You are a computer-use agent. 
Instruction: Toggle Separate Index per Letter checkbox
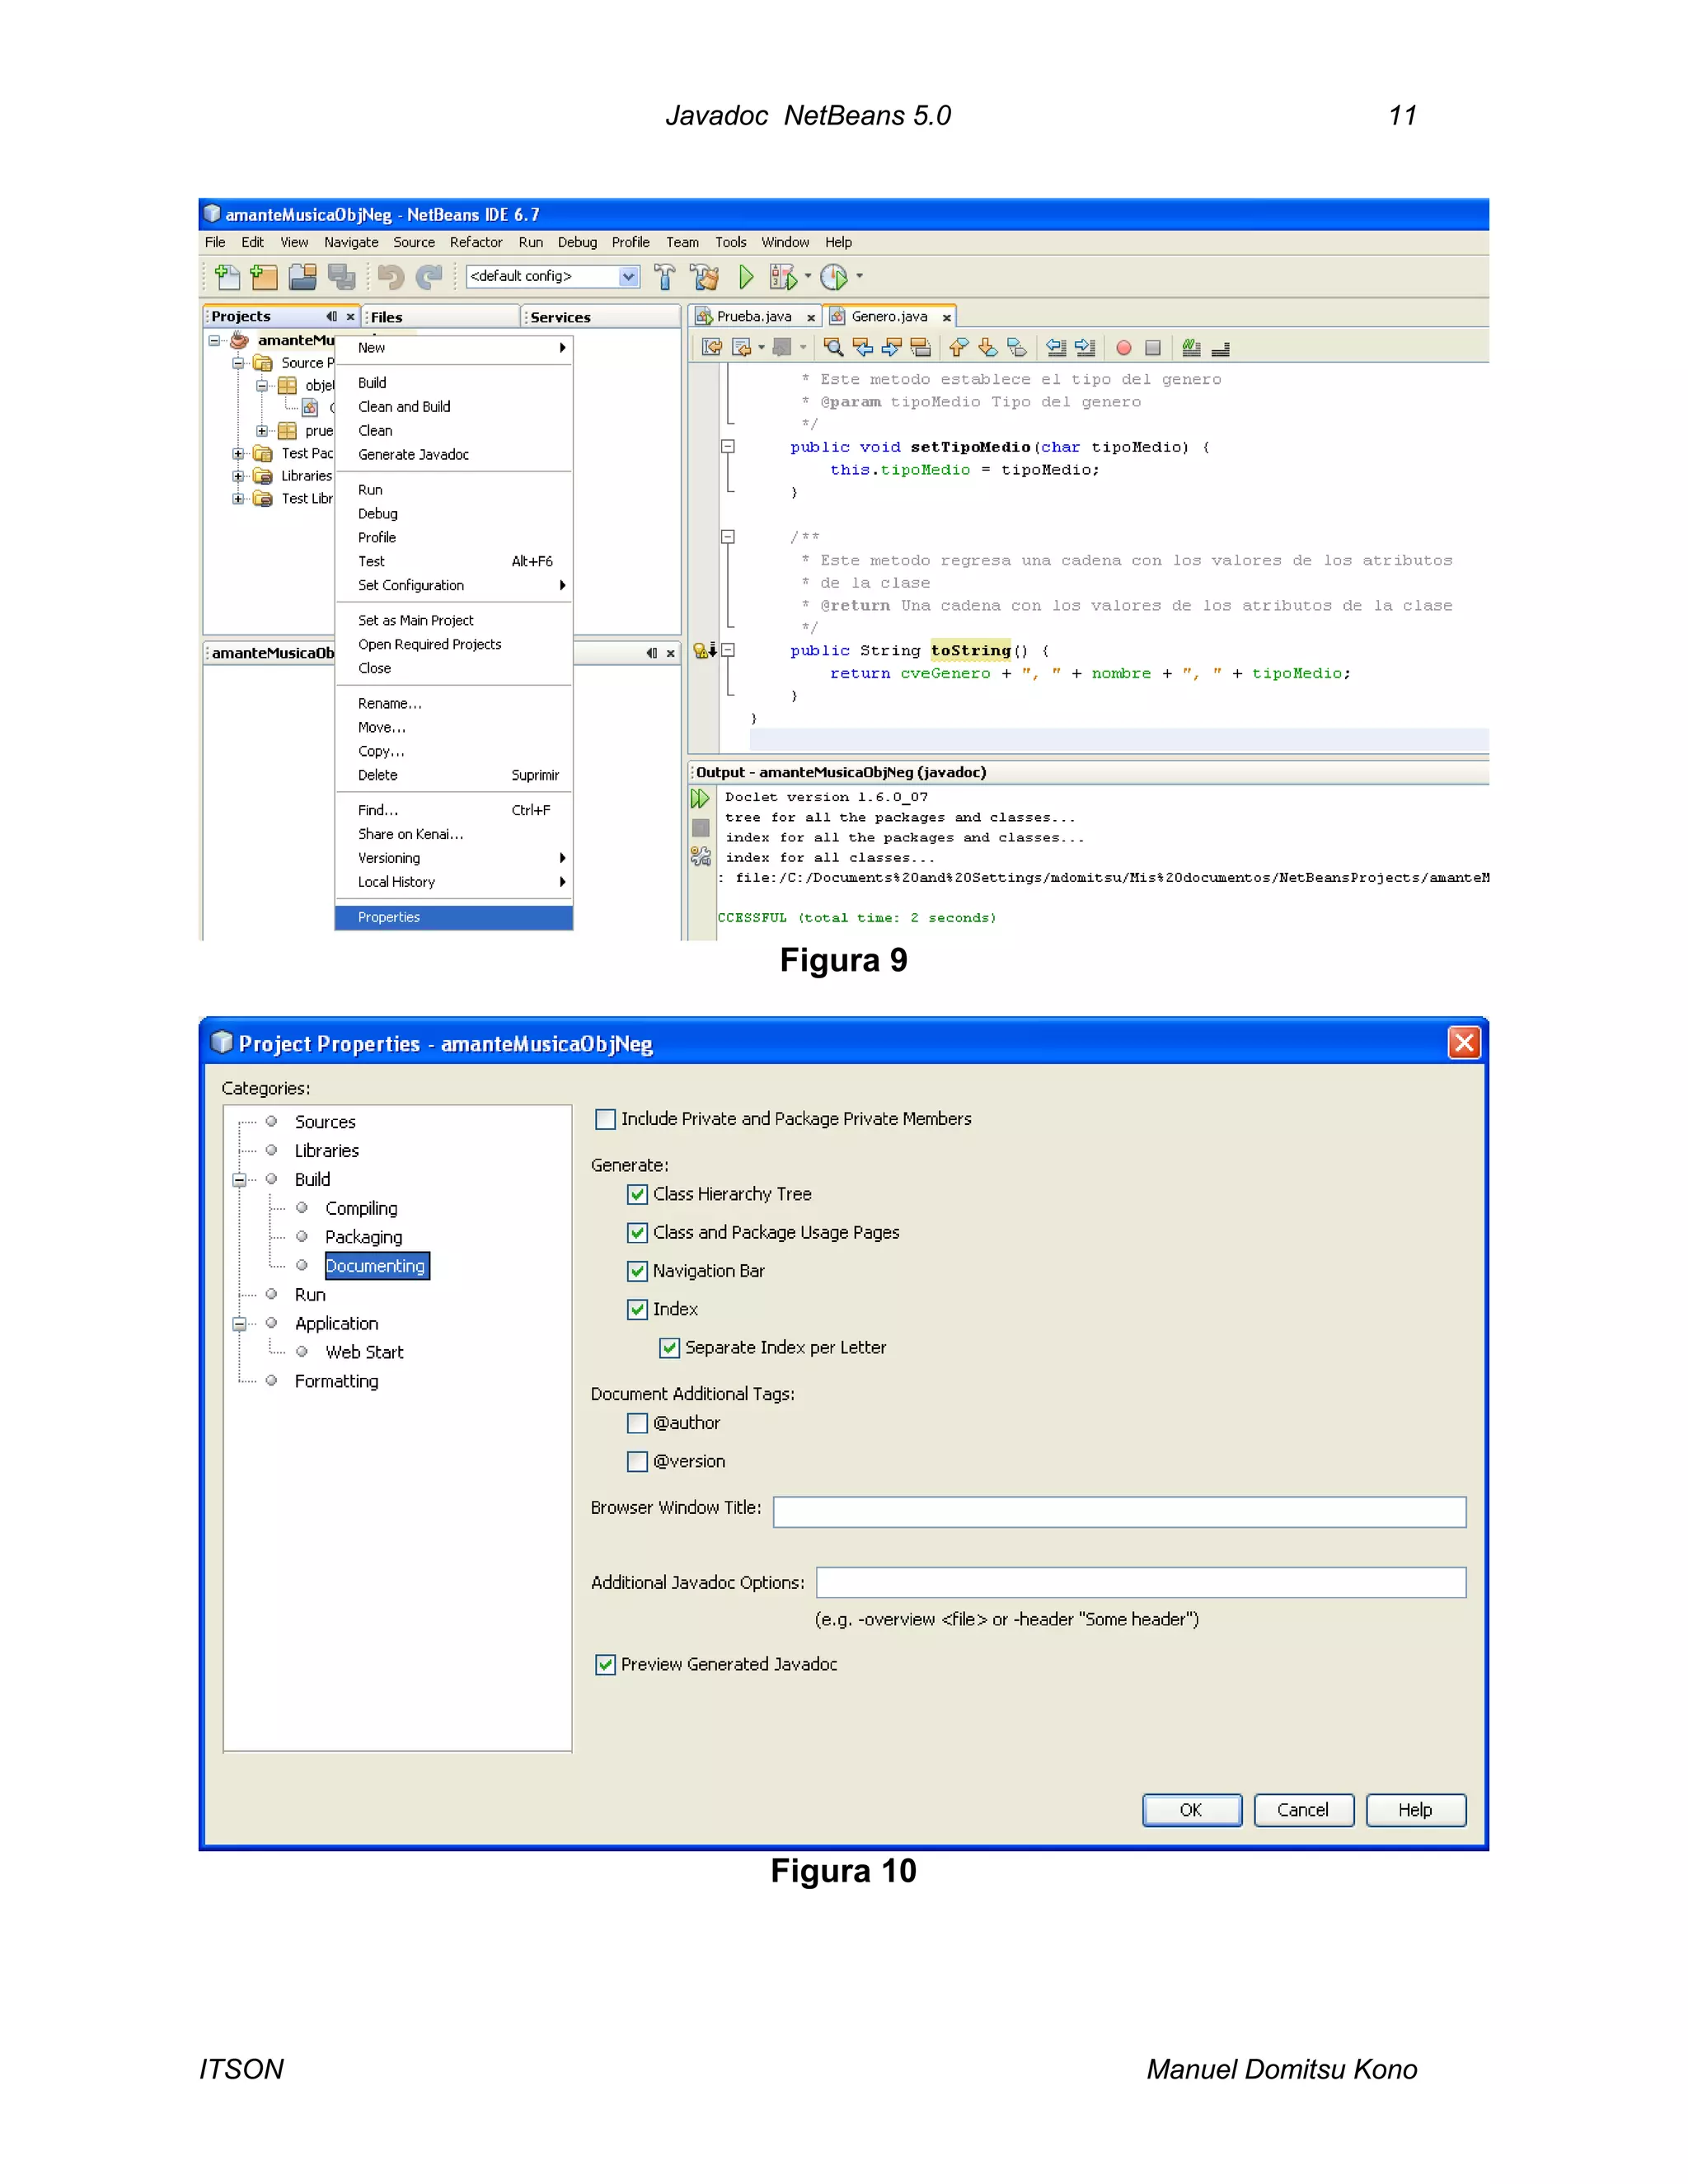669,1348
